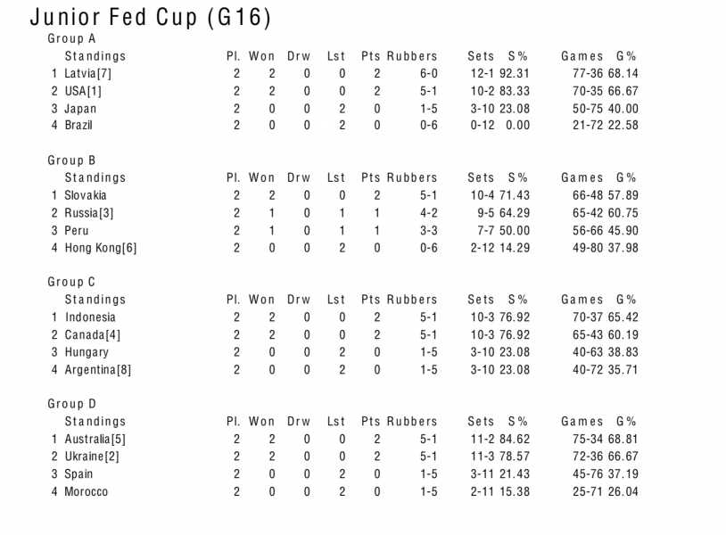Click Morocco at bottom of Group D
This screenshot has height=535, width=726.
(x=87, y=491)
